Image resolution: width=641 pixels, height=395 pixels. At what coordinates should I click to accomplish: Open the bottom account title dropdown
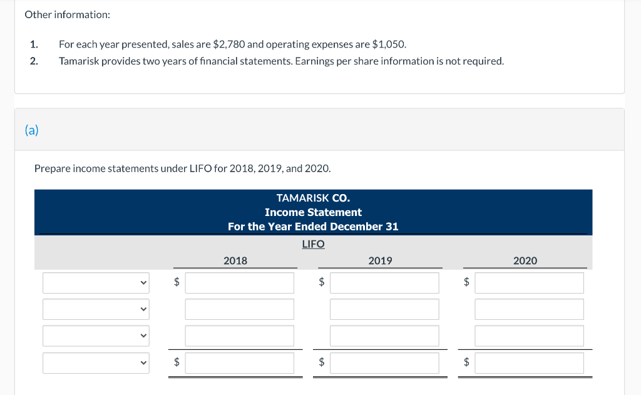click(95, 362)
